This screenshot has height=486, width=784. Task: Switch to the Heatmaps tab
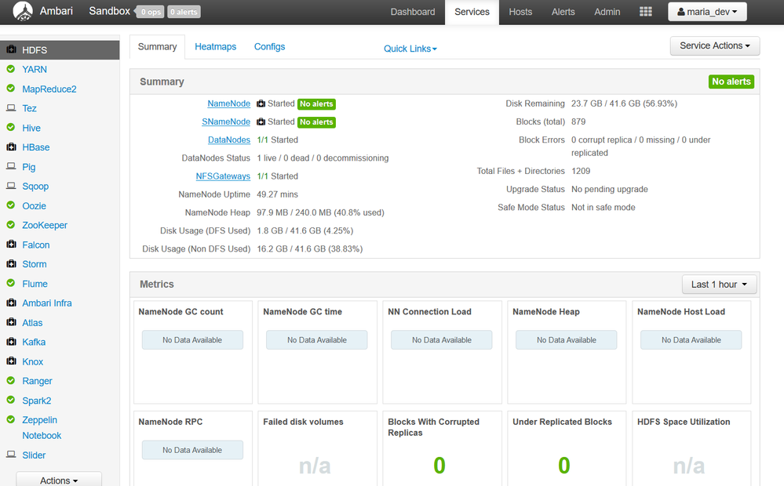pos(215,47)
